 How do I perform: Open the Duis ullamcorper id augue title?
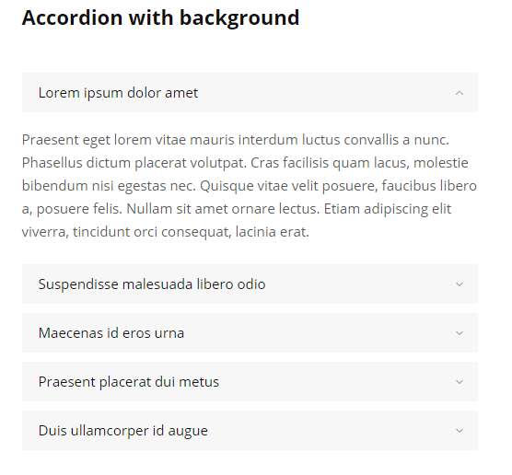(123, 431)
